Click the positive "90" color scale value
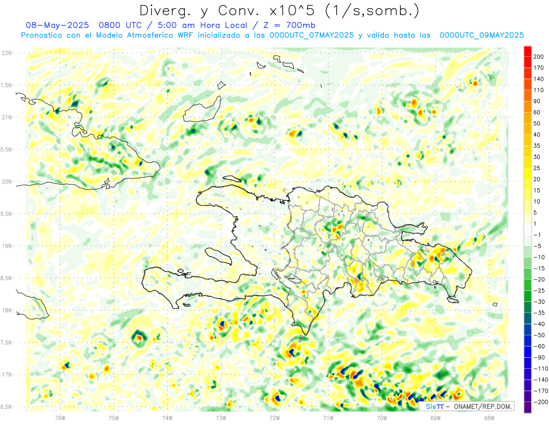Viewport: 549px width, 424px height. pyautogui.click(x=537, y=101)
